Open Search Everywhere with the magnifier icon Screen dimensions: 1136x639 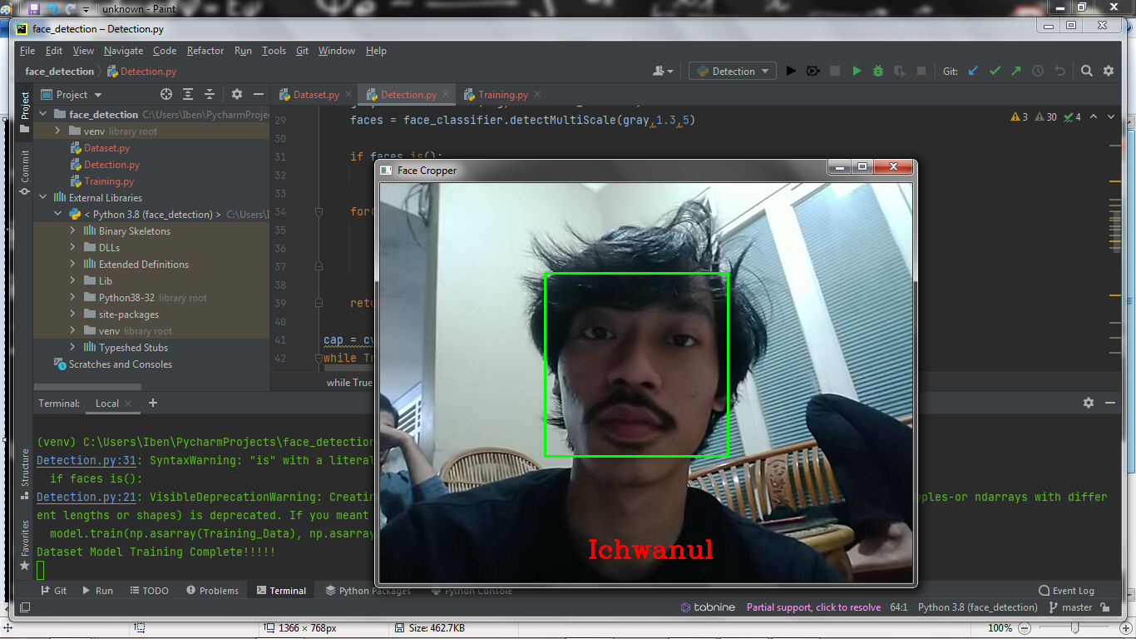pos(1087,71)
